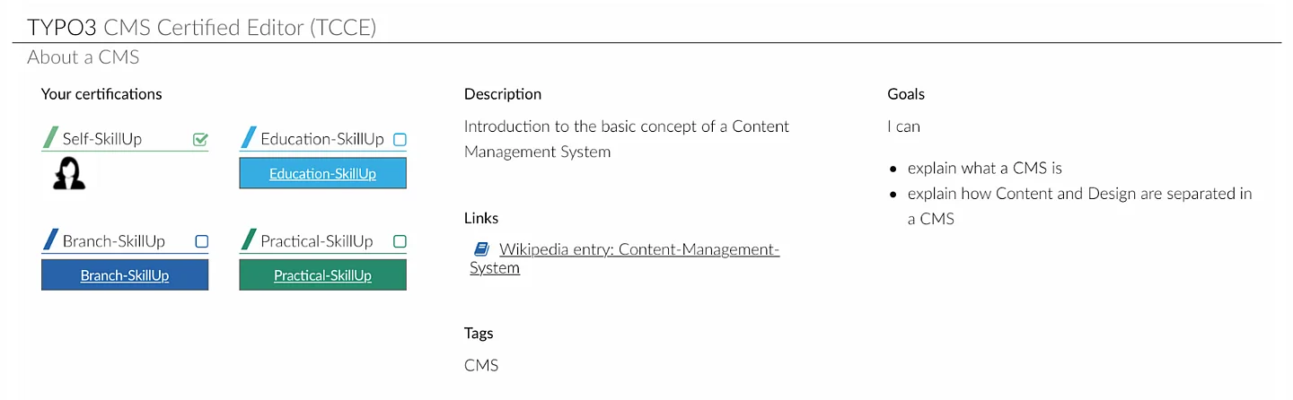Click the CMS tag text
Image resolution: width=1293 pixels, height=400 pixels.
(480, 365)
